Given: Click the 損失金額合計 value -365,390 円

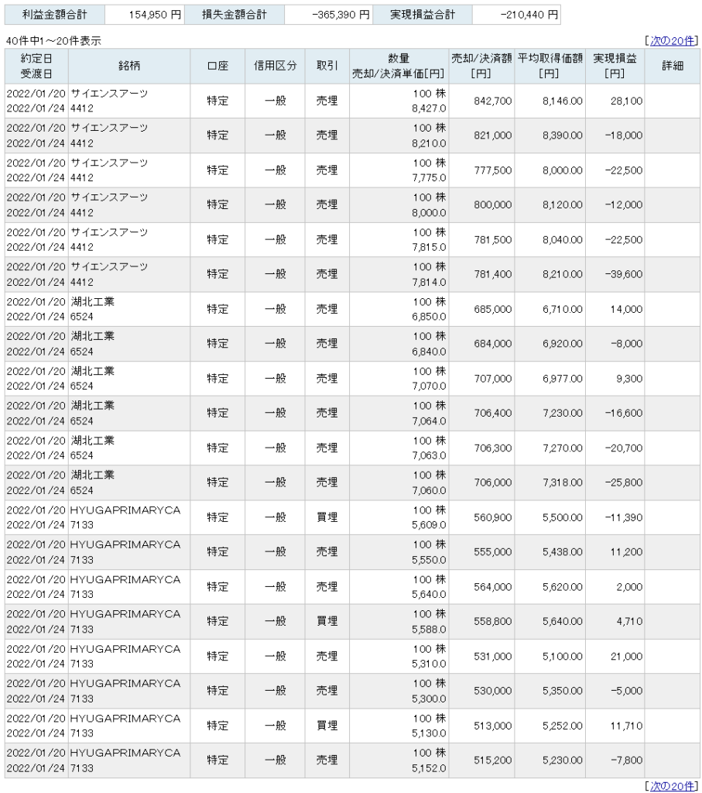Looking at the screenshot, I should tap(341, 15).
